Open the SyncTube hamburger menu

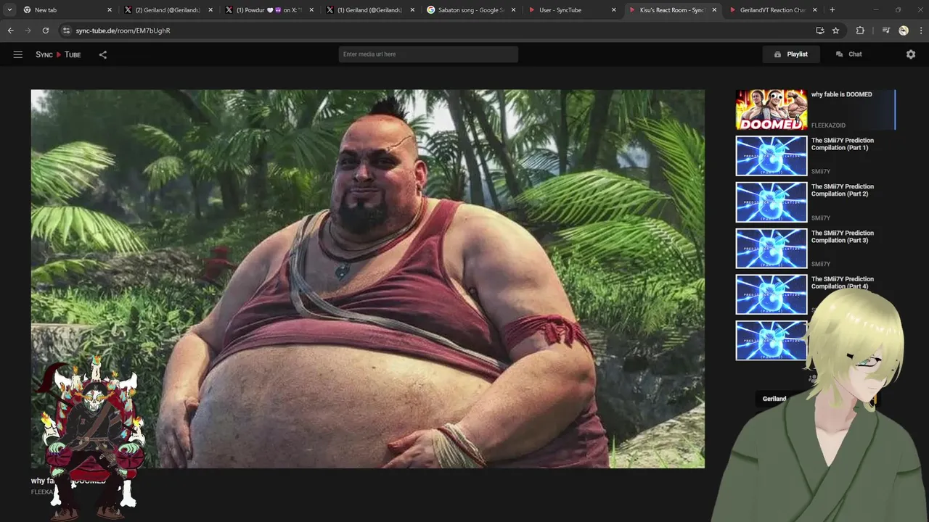[x=18, y=54]
